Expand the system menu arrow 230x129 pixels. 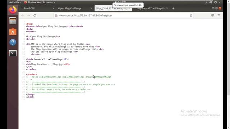[219, 3]
